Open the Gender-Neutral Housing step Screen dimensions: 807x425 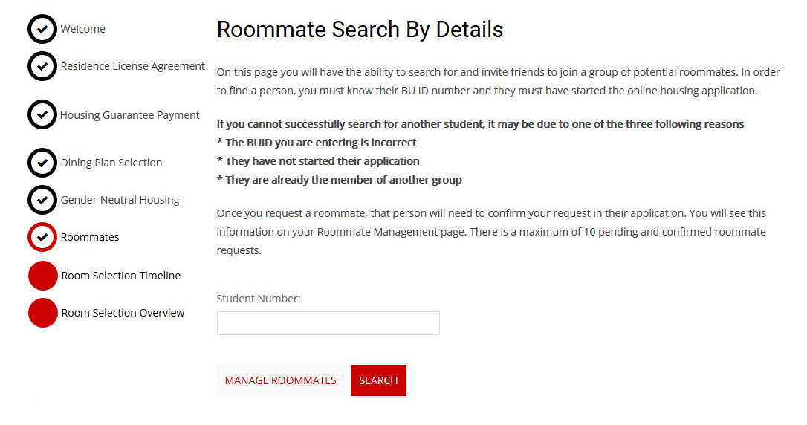tap(120, 200)
